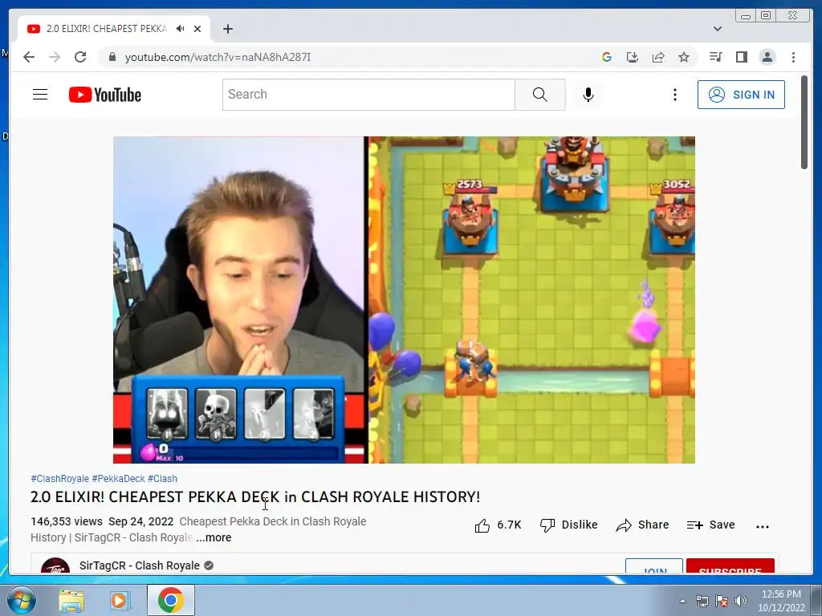Mute the tab via speaker icon
The height and width of the screenshot is (616, 822).
181,29
